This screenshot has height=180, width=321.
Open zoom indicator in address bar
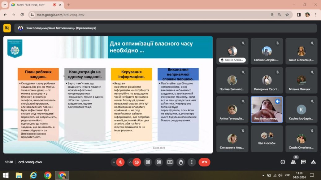click(x=280, y=15)
